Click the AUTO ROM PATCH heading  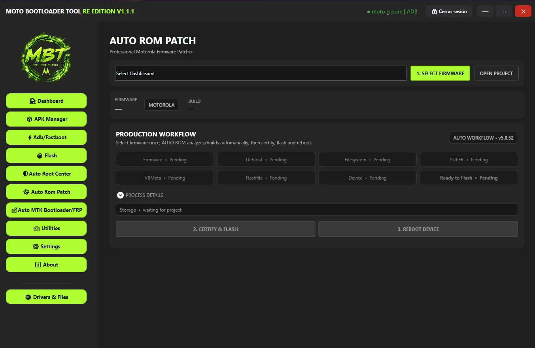tap(153, 41)
